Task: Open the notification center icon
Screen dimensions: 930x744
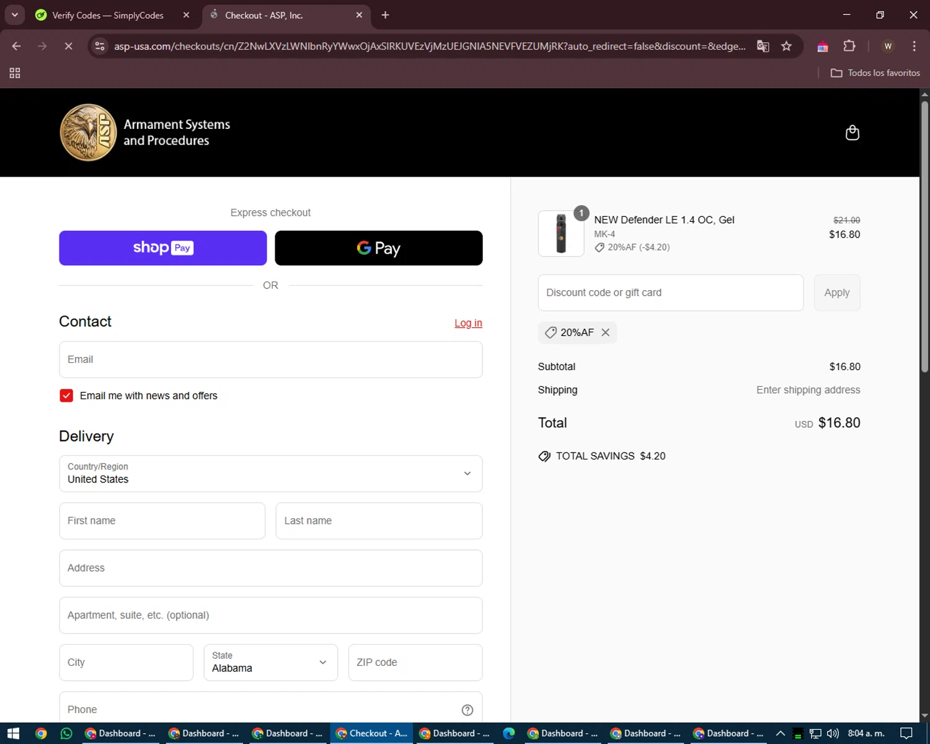Action: pos(906,733)
